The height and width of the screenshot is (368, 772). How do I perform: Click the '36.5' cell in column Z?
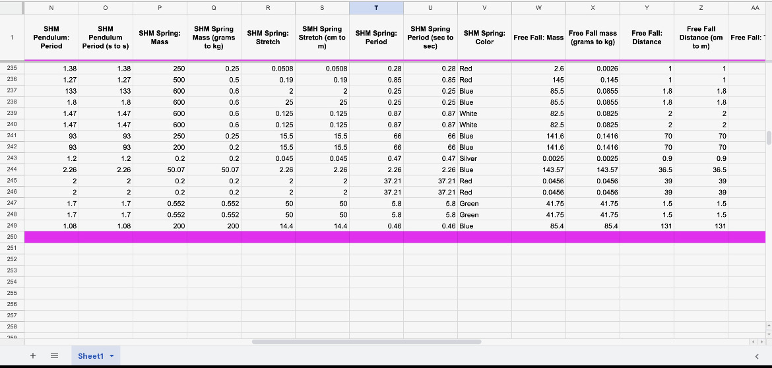pyautogui.click(x=701, y=169)
